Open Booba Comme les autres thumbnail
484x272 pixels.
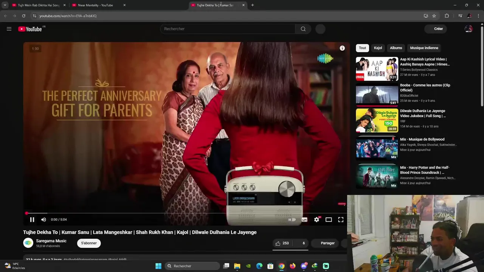[x=377, y=94]
